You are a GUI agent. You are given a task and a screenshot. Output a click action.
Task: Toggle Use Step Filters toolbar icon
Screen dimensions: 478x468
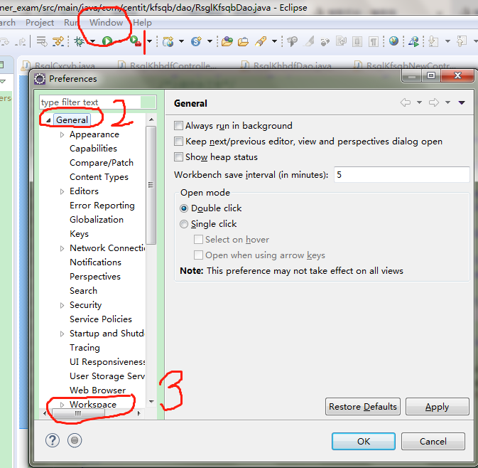(x=58, y=41)
